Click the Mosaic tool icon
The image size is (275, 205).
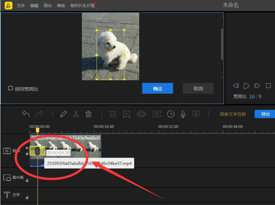coord(141,114)
